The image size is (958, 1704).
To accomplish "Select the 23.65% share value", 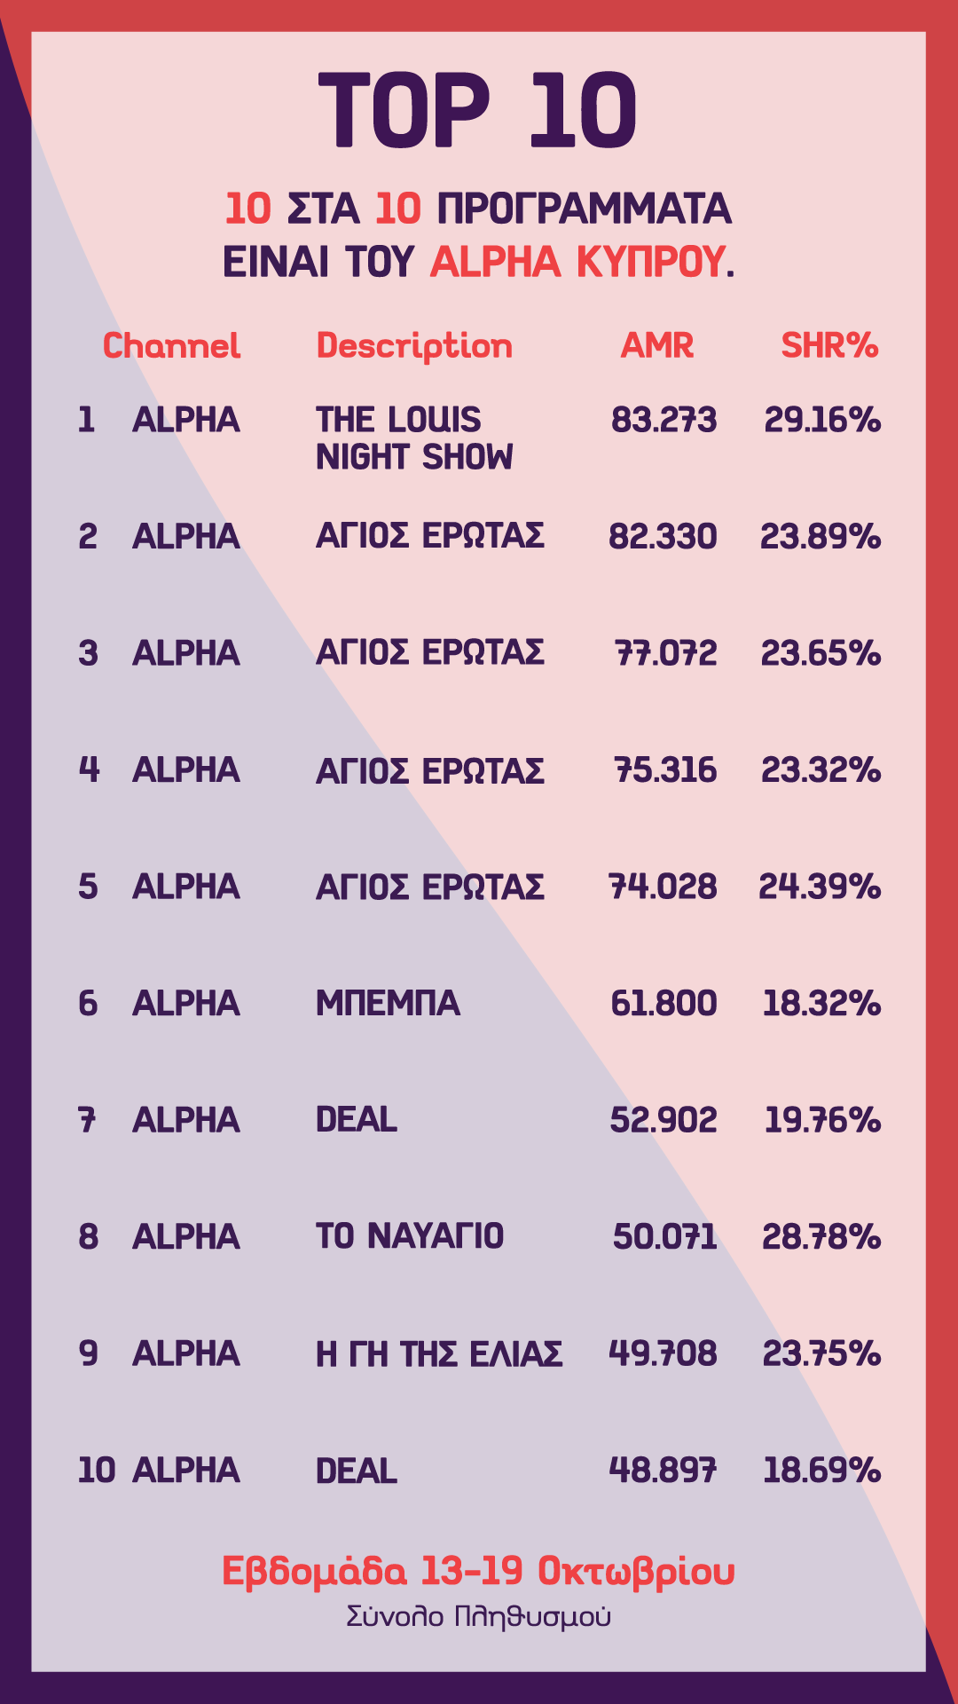I will tap(821, 654).
